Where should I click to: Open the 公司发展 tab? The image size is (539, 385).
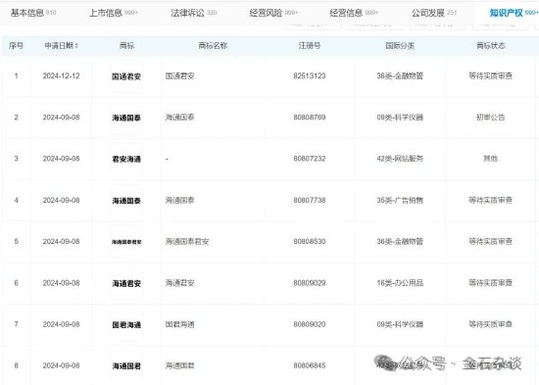pos(434,13)
